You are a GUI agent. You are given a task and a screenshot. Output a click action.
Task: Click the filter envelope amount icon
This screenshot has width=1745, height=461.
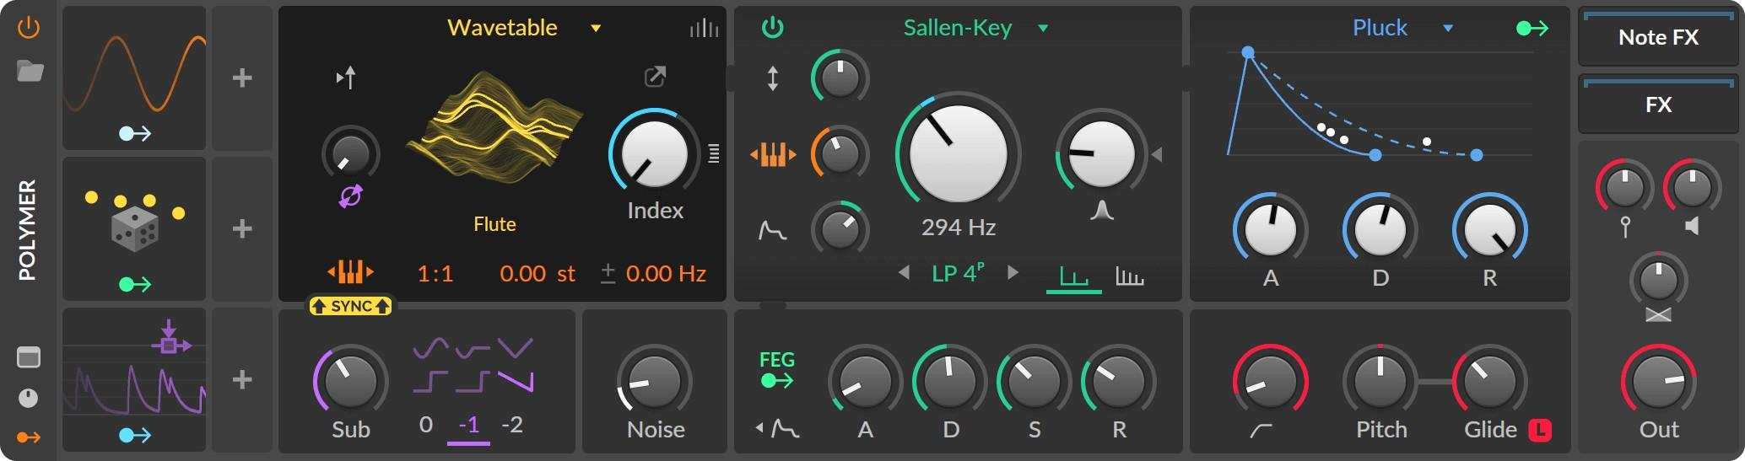coord(772,229)
